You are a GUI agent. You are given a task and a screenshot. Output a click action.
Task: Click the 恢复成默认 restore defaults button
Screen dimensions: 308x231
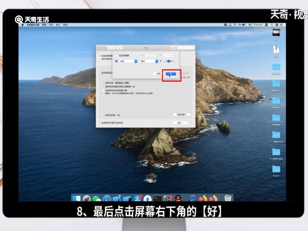pyautogui.click(x=181, y=114)
